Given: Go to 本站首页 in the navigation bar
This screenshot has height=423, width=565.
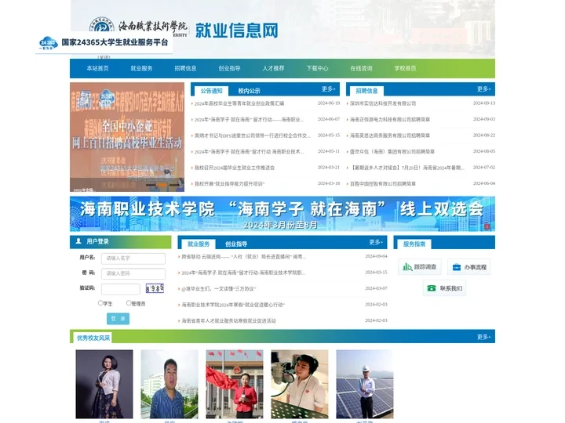Looking at the screenshot, I should click(x=97, y=68).
